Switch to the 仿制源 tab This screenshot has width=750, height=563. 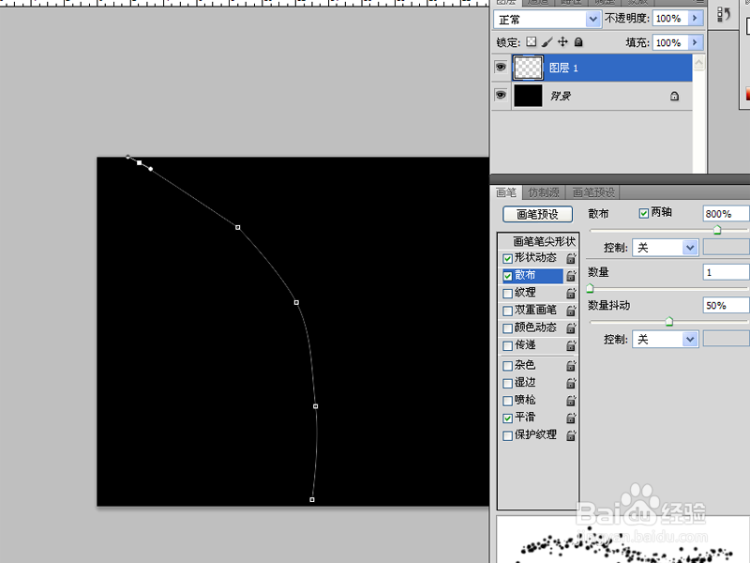(x=544, y=192)
